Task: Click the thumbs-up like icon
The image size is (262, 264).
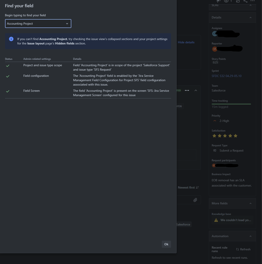Action: click(238, 2)
